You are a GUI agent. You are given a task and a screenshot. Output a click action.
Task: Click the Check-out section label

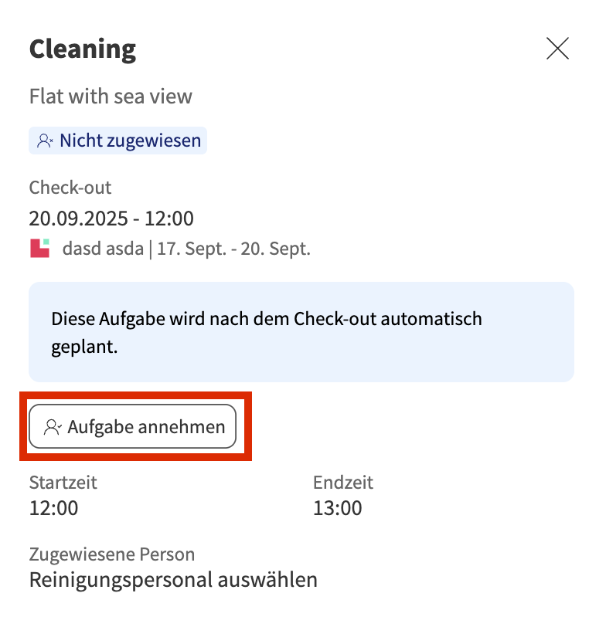tap(70, 188)
